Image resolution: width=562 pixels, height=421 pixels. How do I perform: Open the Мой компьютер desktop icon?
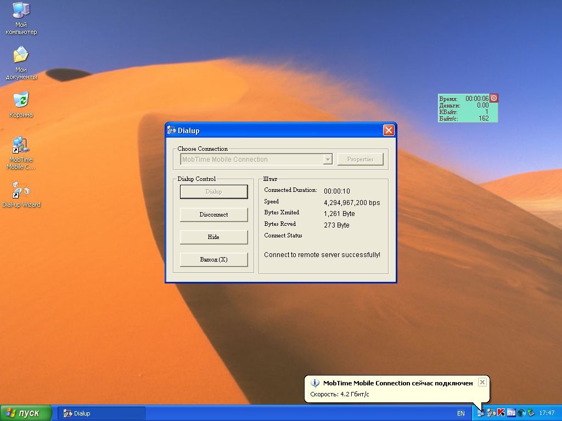pyautogui.click(x=21, y=18)
